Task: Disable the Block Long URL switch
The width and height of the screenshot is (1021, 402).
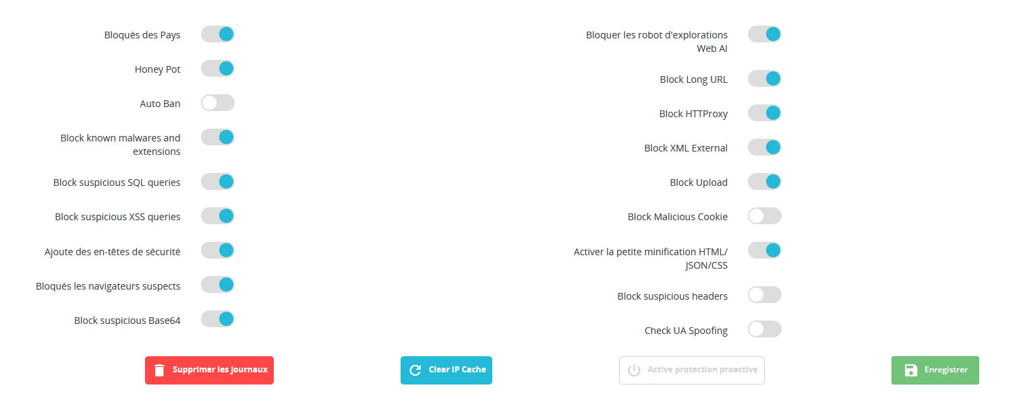Action: (765, 79)
